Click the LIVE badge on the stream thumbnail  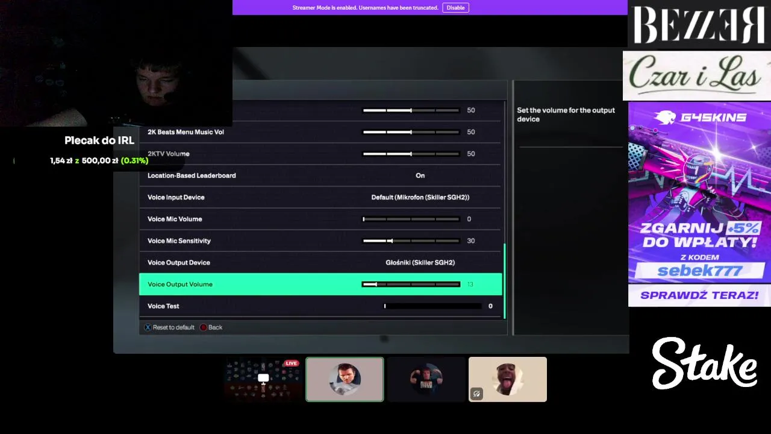[x=292, y=363]
